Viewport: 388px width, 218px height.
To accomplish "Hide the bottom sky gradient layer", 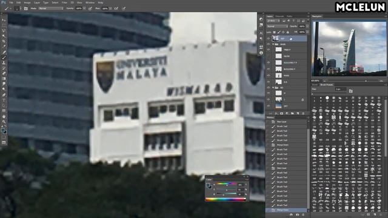I will (x=268, y=106).
